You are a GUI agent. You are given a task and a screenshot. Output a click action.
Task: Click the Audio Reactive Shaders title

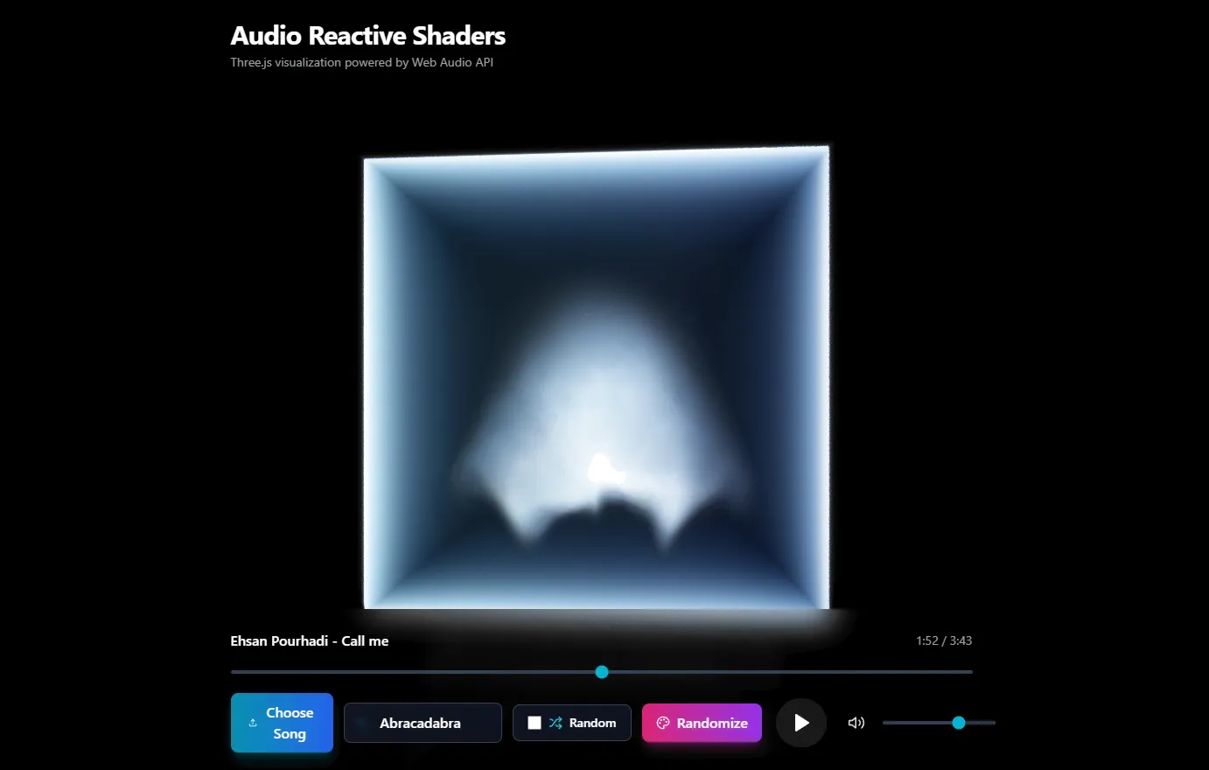click(x=367, y=35)
